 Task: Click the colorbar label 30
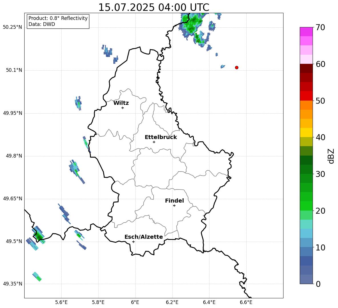[x=320, y=174]
